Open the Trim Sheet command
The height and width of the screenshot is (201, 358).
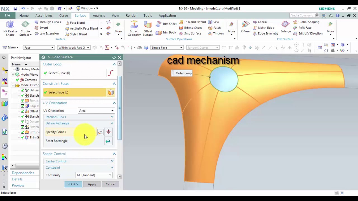pos(166,24)
